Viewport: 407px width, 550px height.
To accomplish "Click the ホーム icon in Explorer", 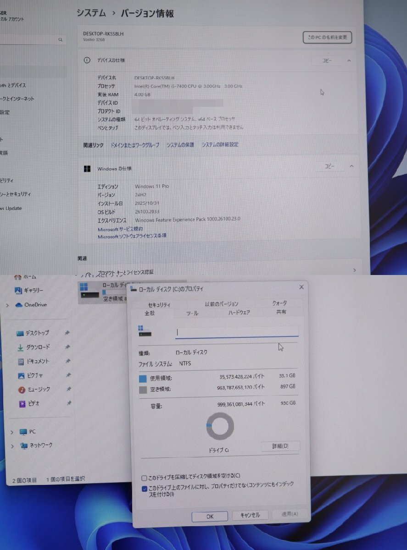I will (17, 276).
